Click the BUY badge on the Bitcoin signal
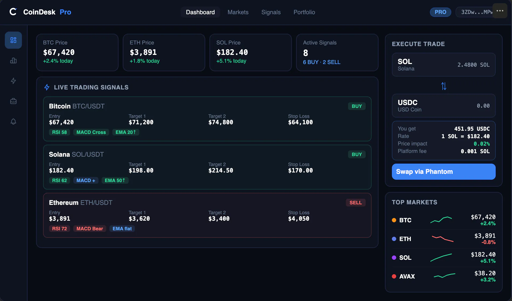Image resolution: width=512 pixels, height=301 pixels. tap(357, 106)
